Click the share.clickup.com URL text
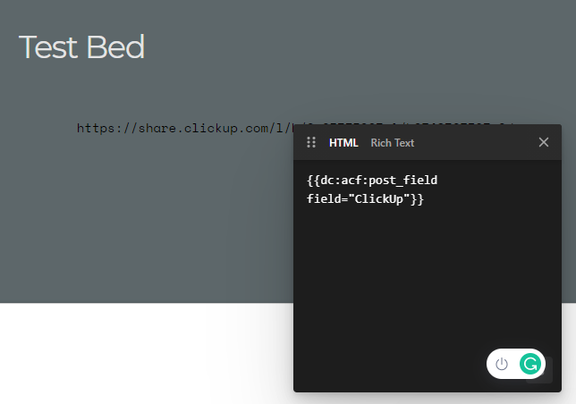The image size is (576, 404). click(185, 128)
